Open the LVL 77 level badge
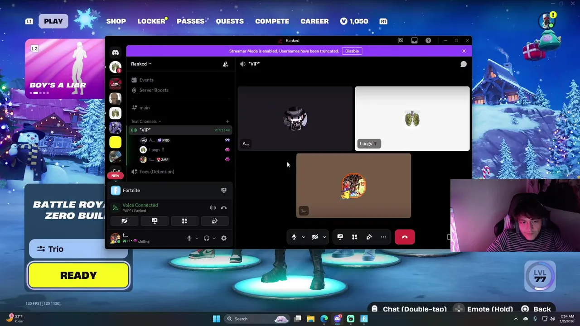 point(540,276)
